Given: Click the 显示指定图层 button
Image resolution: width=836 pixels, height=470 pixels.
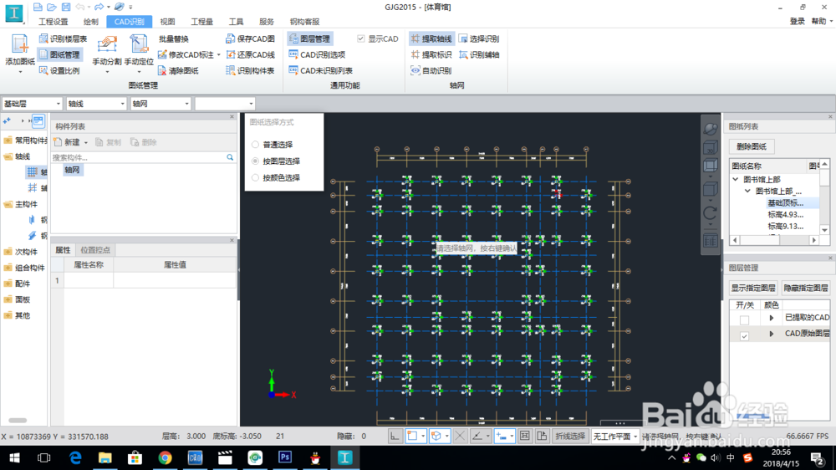Looking at the screenshot, I should coord(753,288).
